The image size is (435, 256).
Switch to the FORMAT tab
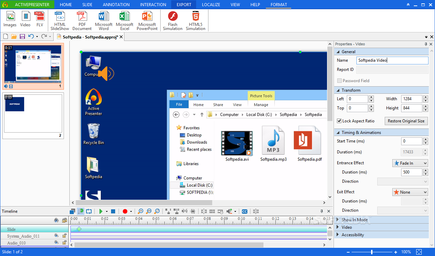tap(279, 5)
